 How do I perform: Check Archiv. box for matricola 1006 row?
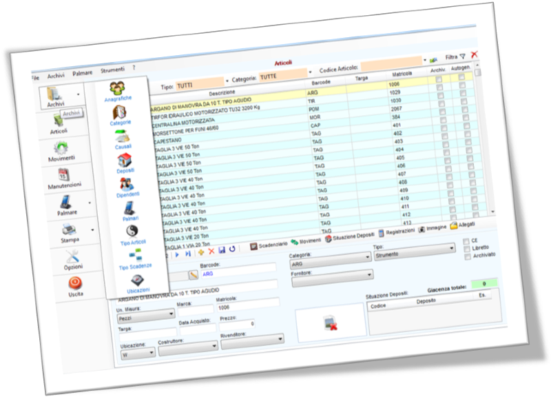[439, 79]
